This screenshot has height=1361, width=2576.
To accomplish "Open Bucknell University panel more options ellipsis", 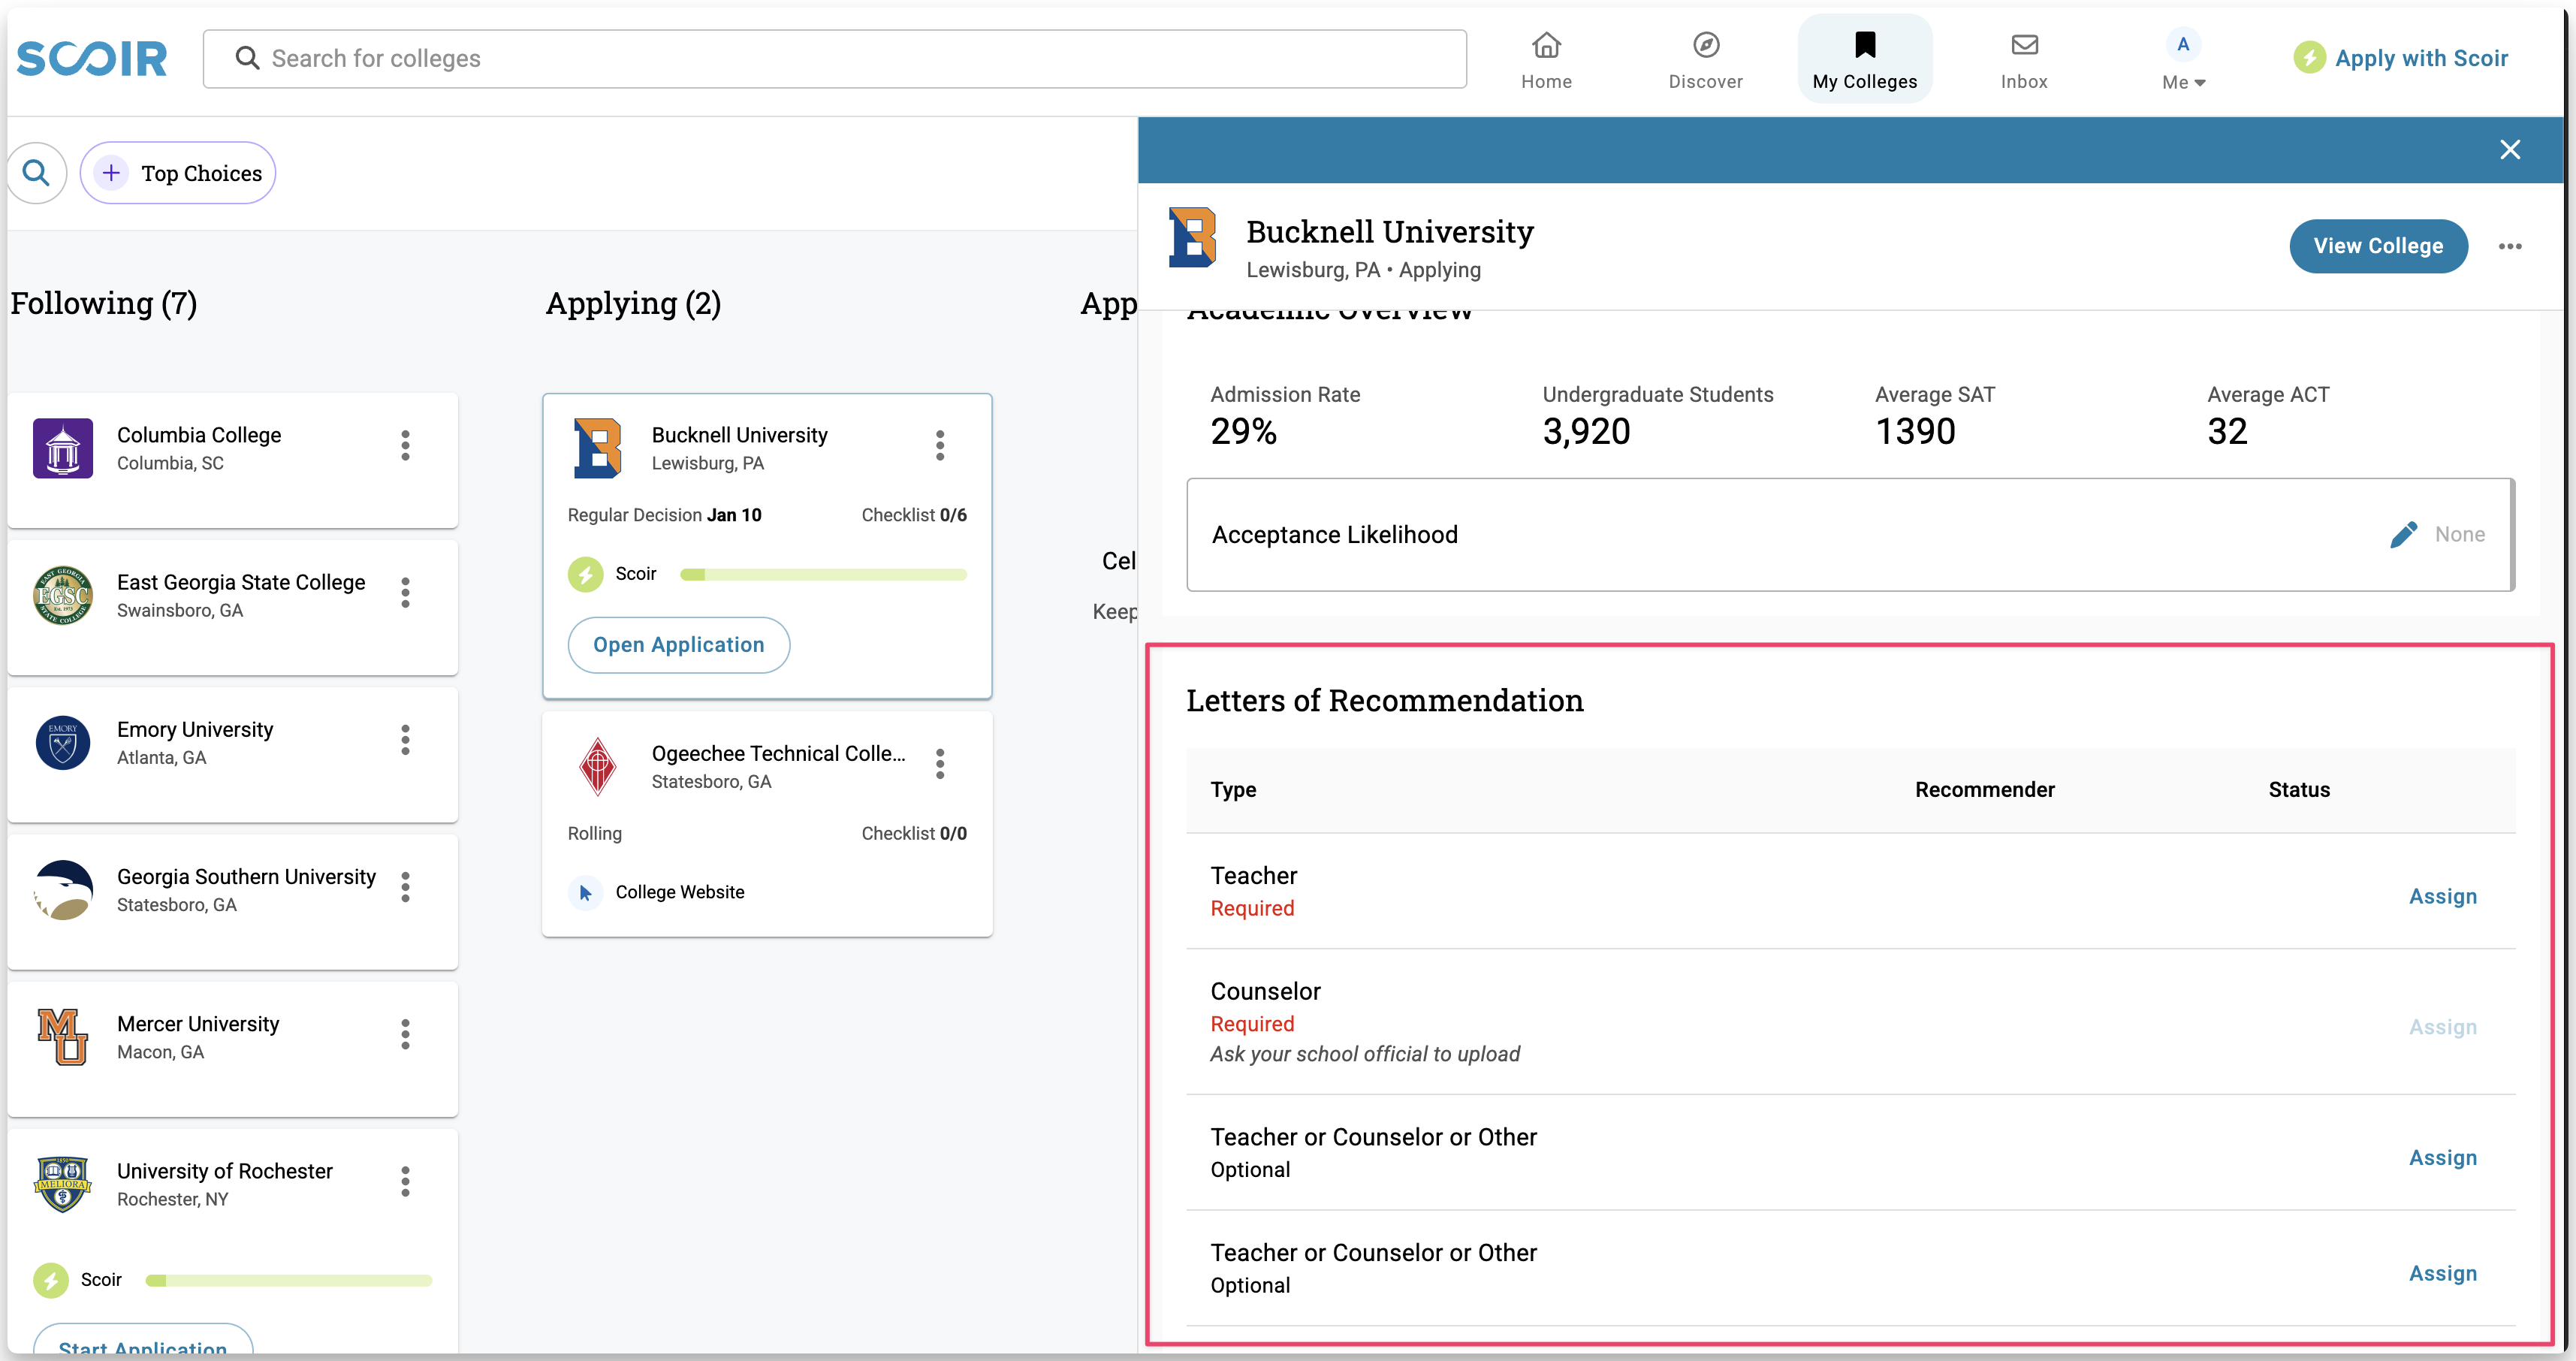I will click(2509, 246).
